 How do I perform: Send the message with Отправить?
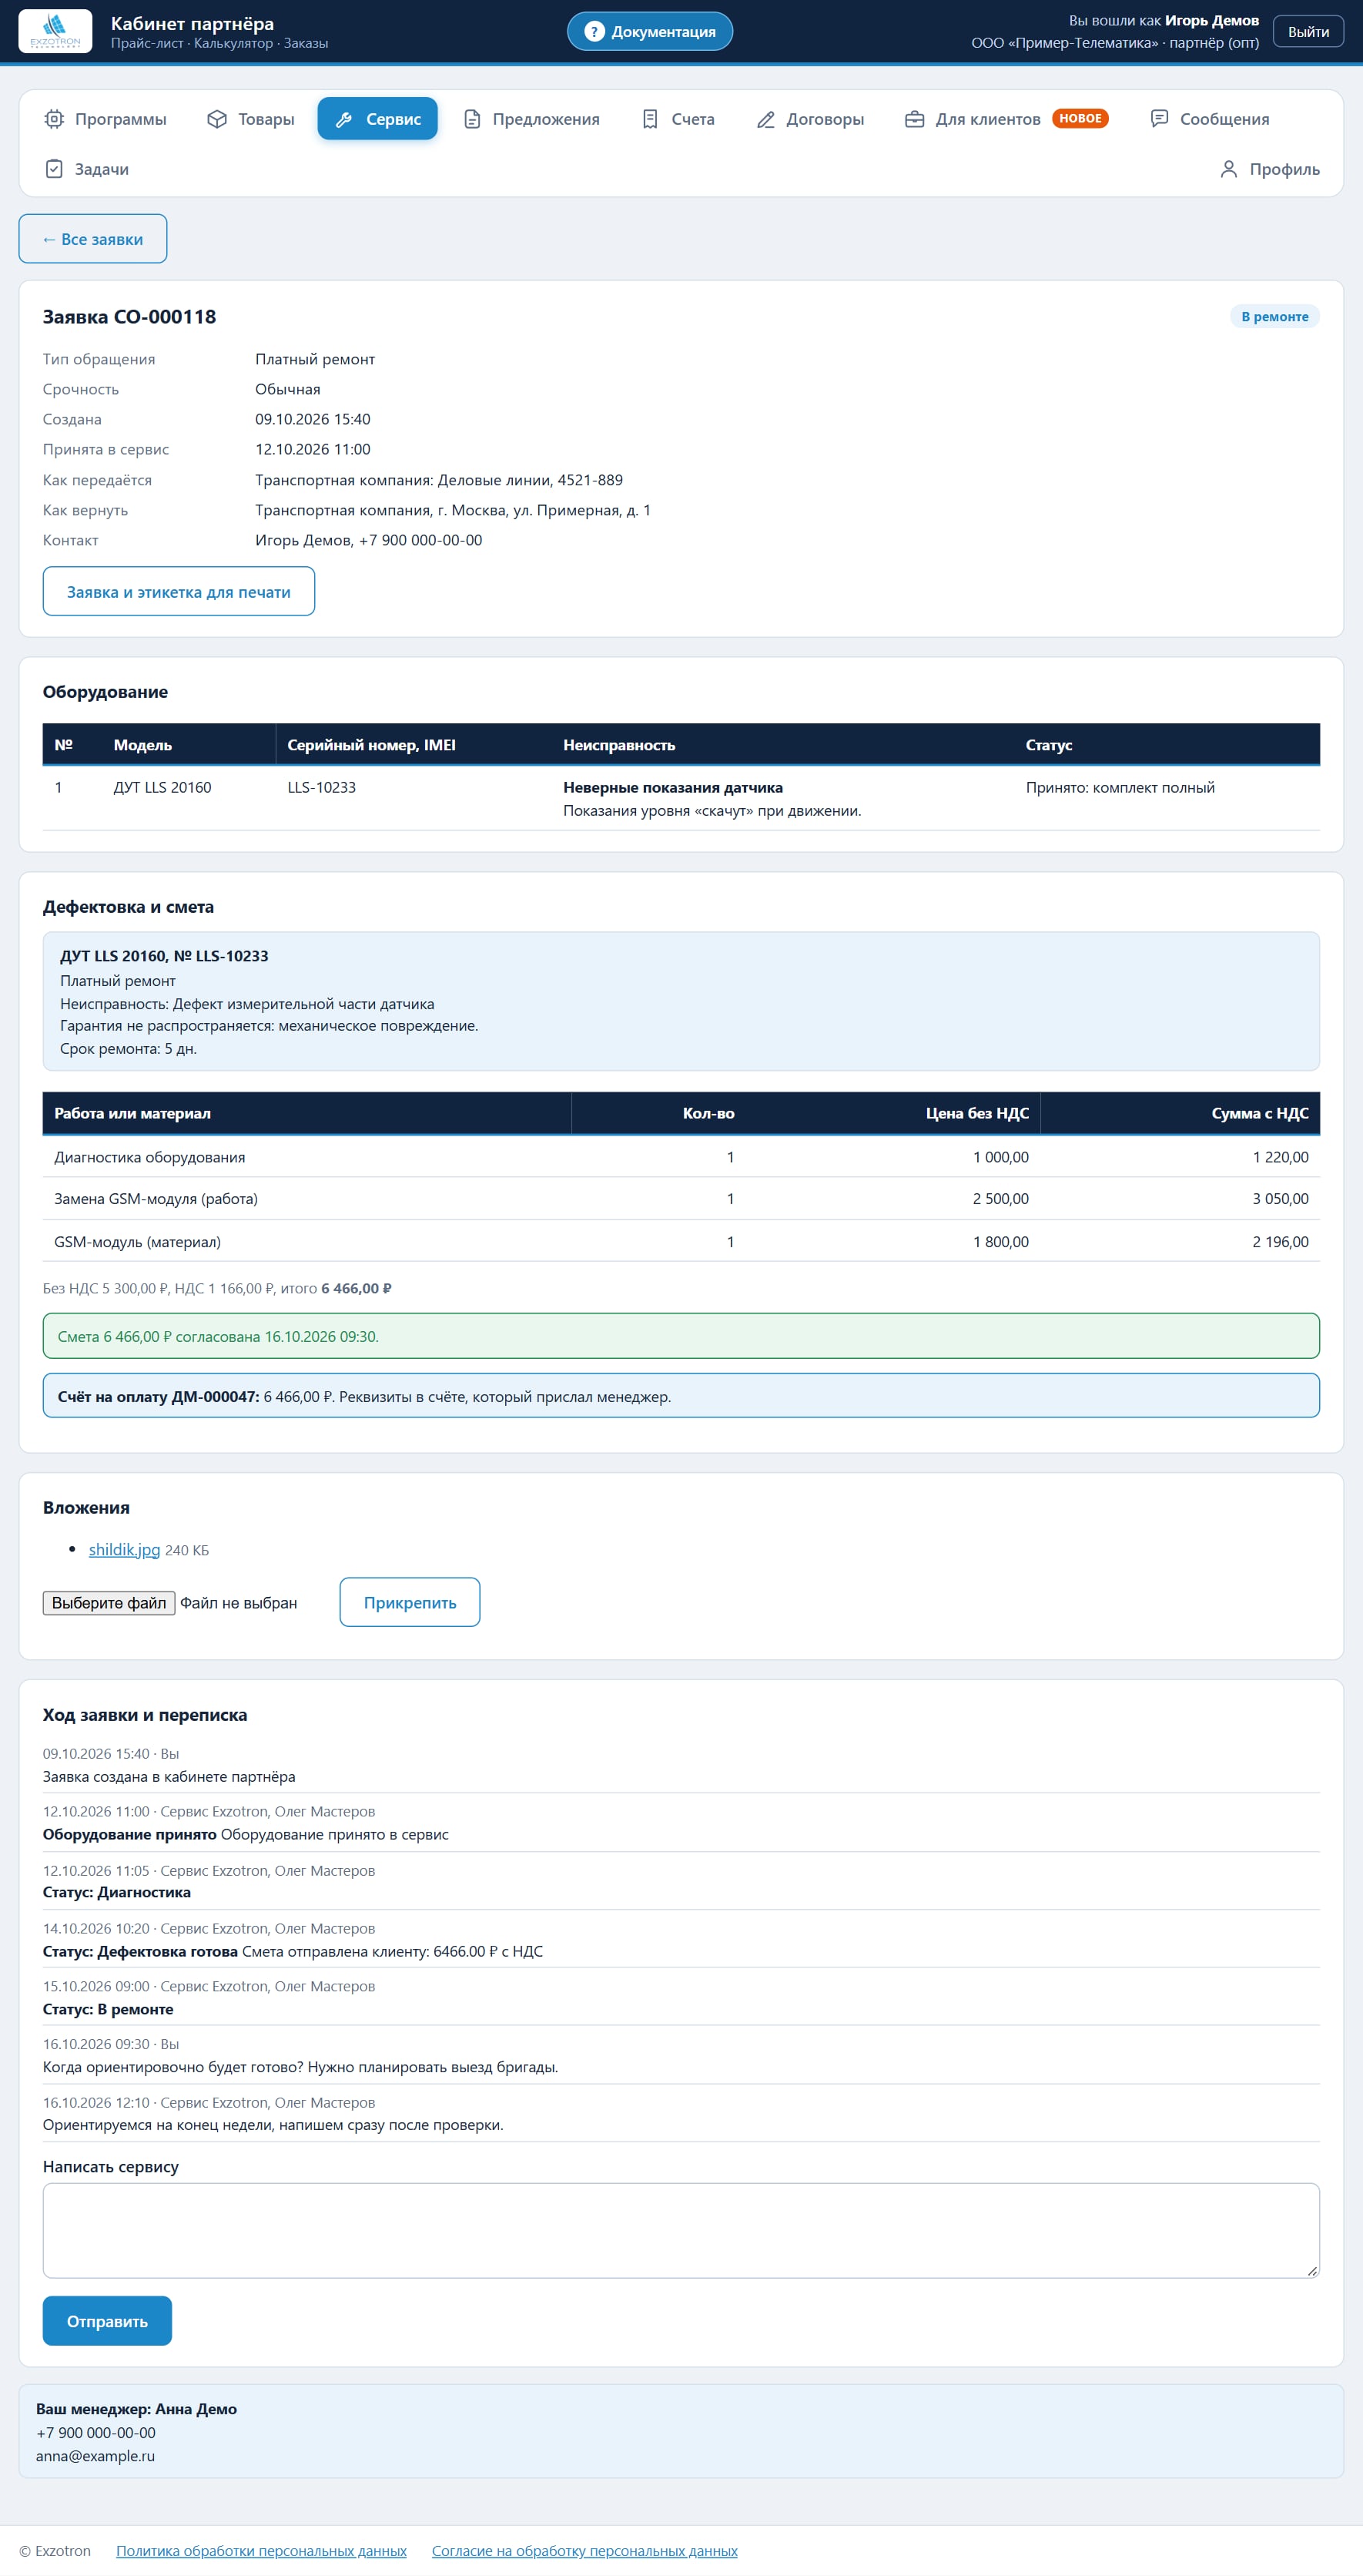(x=107, y=2321)
